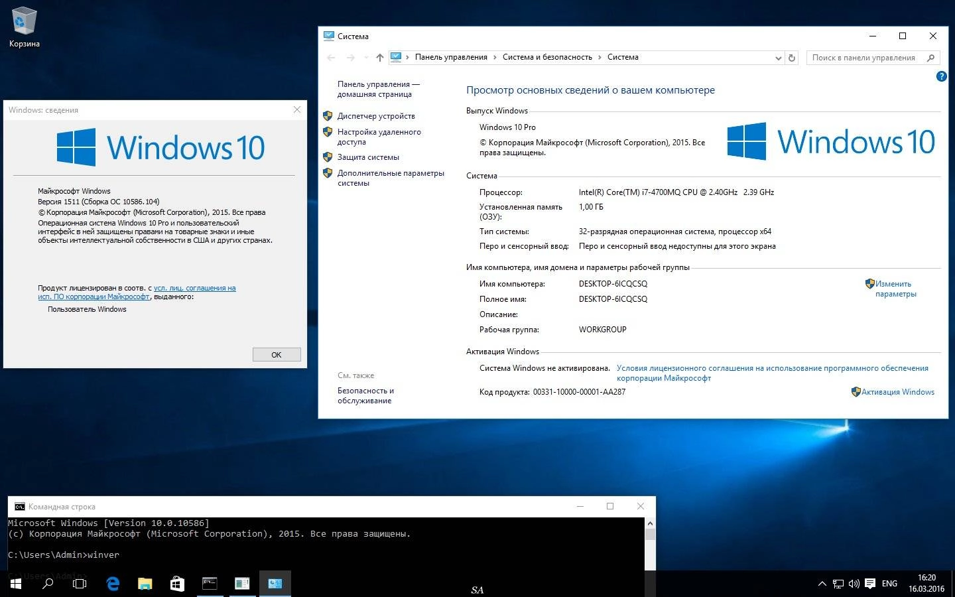
Task: Click the search magnifier in Control Panel
Action: (930, 58)
